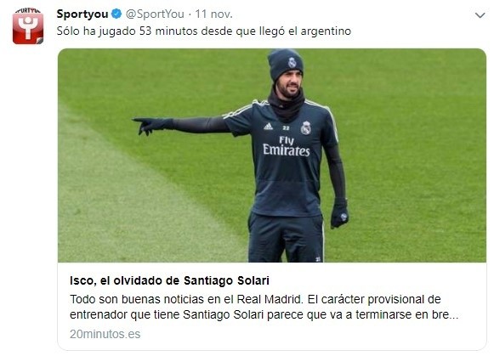Visit the @SportYou handle
Image resolution: width=494 pixels, height=356 pixels.
[155, 14]
